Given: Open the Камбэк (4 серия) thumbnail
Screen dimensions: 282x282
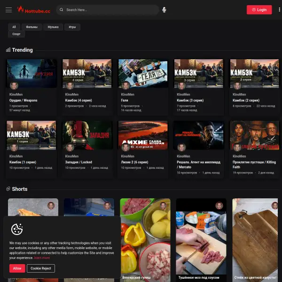Looking at the screenshot, I should pyautogui.click(x=87, y=73).
